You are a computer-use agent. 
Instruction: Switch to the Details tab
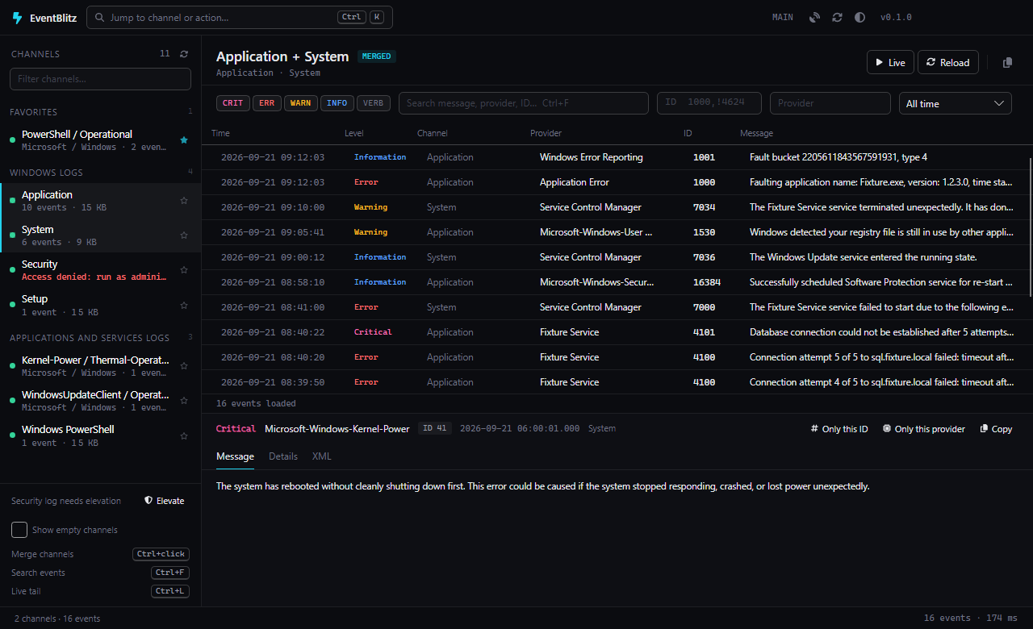click(x=283, y=456)
